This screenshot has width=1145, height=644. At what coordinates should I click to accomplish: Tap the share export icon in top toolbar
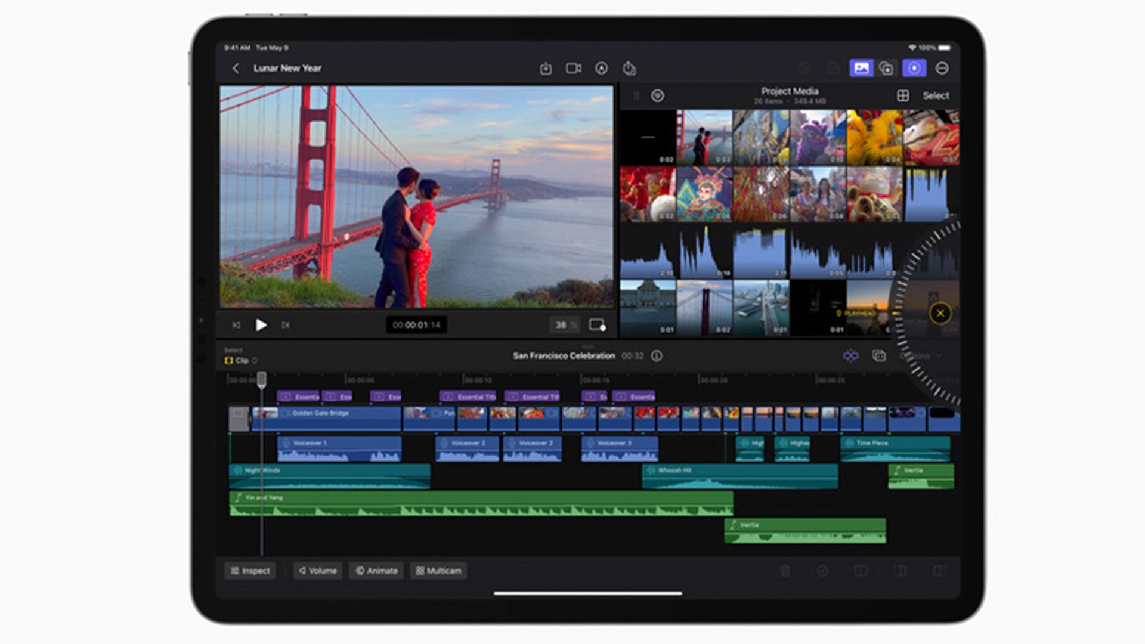click(630, 69)
